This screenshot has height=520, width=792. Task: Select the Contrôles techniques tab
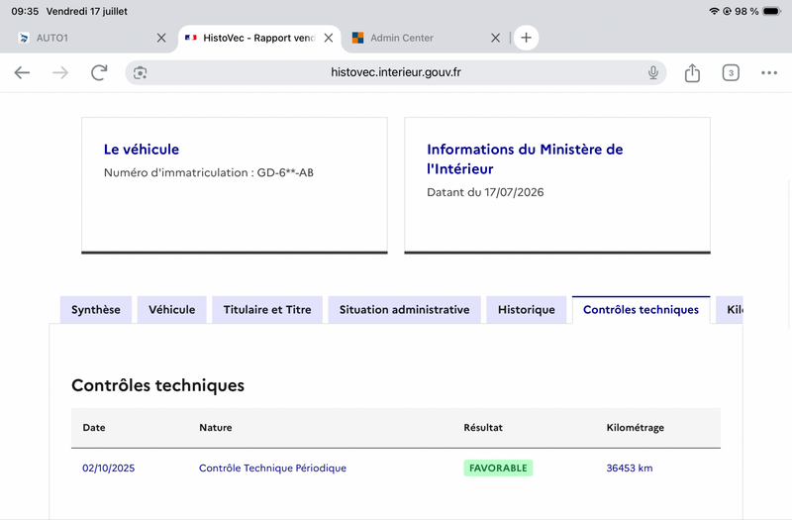pyautogui.click(x=641, y=310)
